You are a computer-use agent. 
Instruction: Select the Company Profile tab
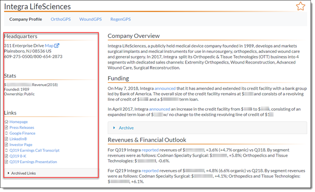tap(26, 19)
